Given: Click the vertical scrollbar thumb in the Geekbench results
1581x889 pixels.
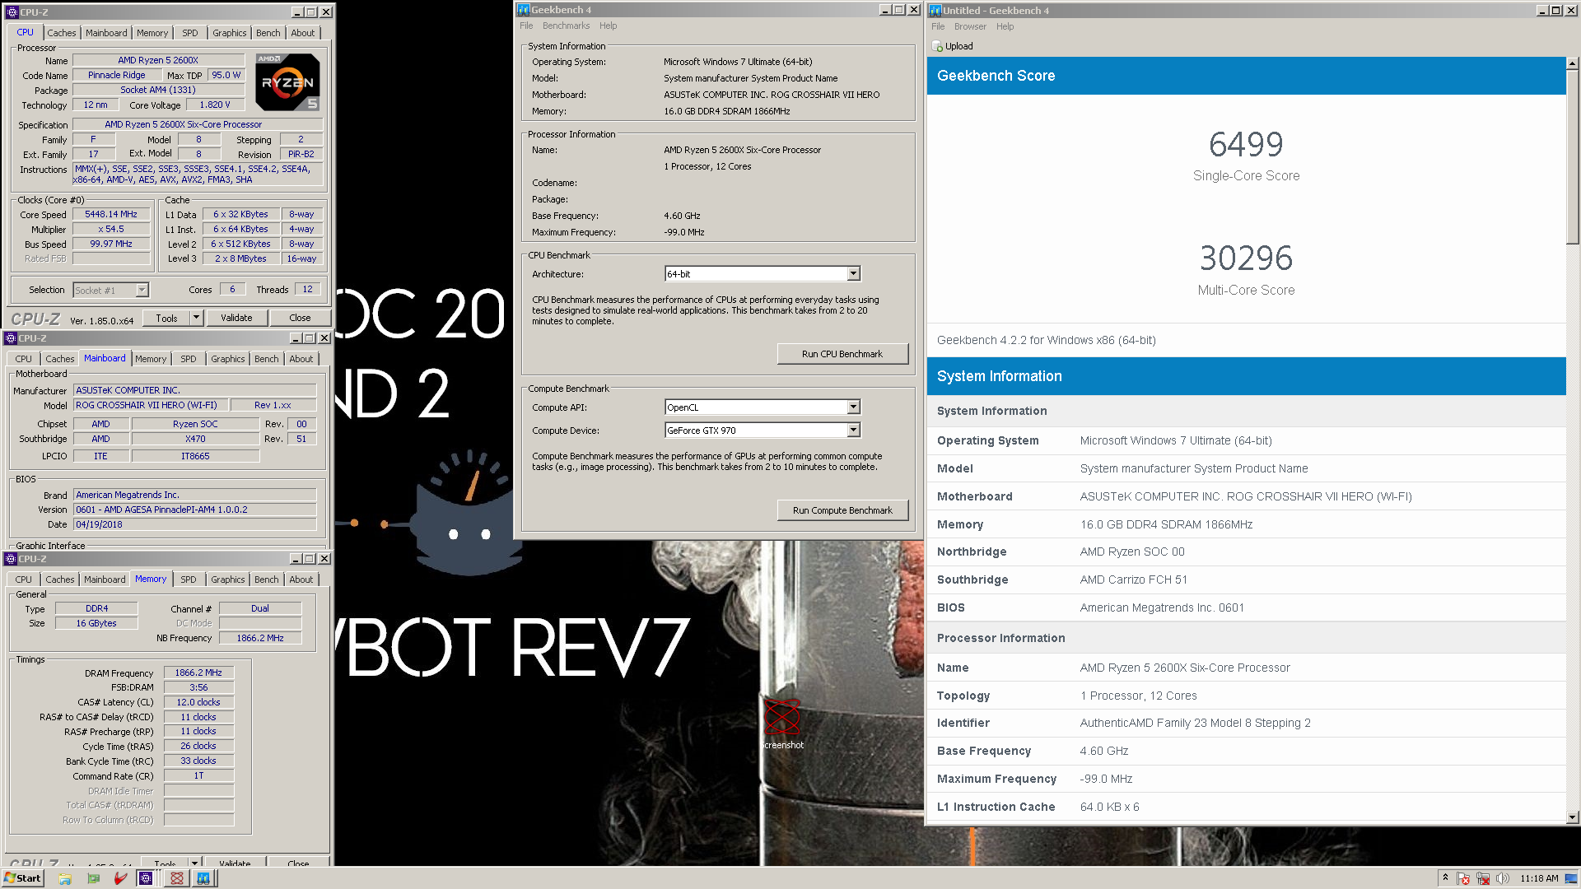Looking at the screenshot, I should pos(1572,156).
